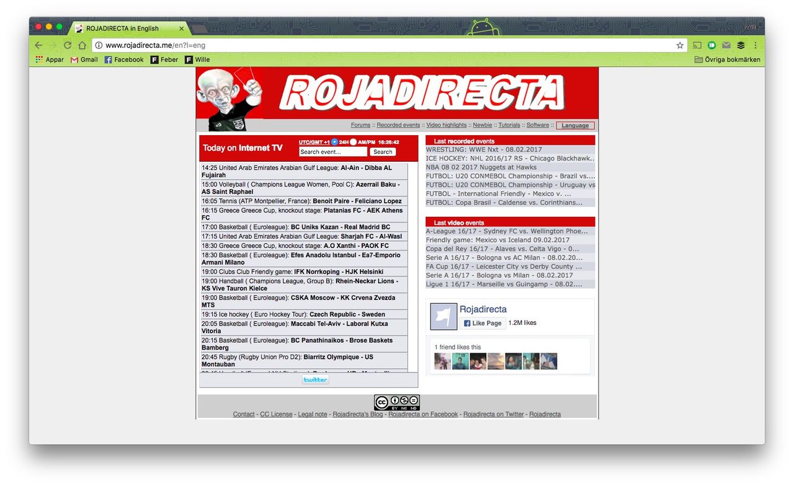Click the ROJADIRECTA banner logo
794x486 pixels.
click(422, 93)
